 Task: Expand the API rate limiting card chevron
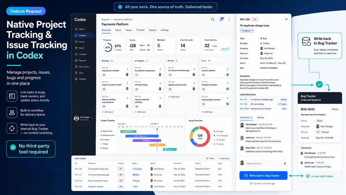click(x=160, y=83)
